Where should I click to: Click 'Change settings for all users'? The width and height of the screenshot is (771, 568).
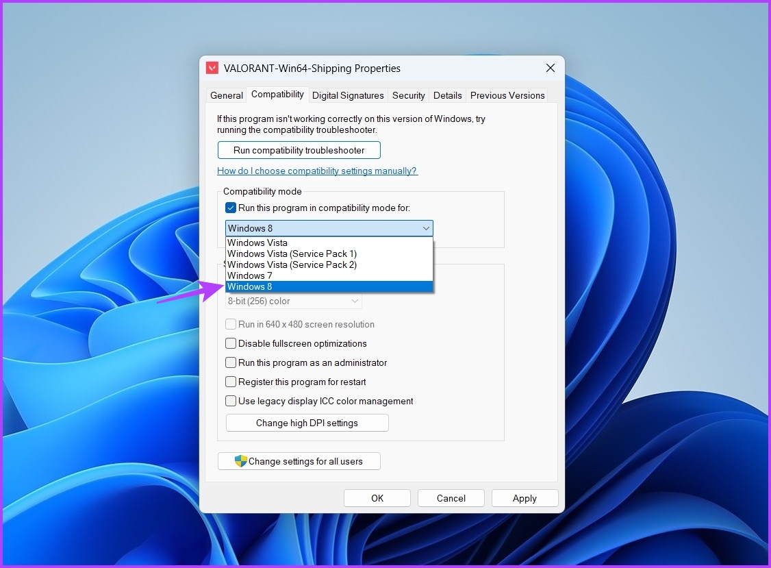pos(299,461)
